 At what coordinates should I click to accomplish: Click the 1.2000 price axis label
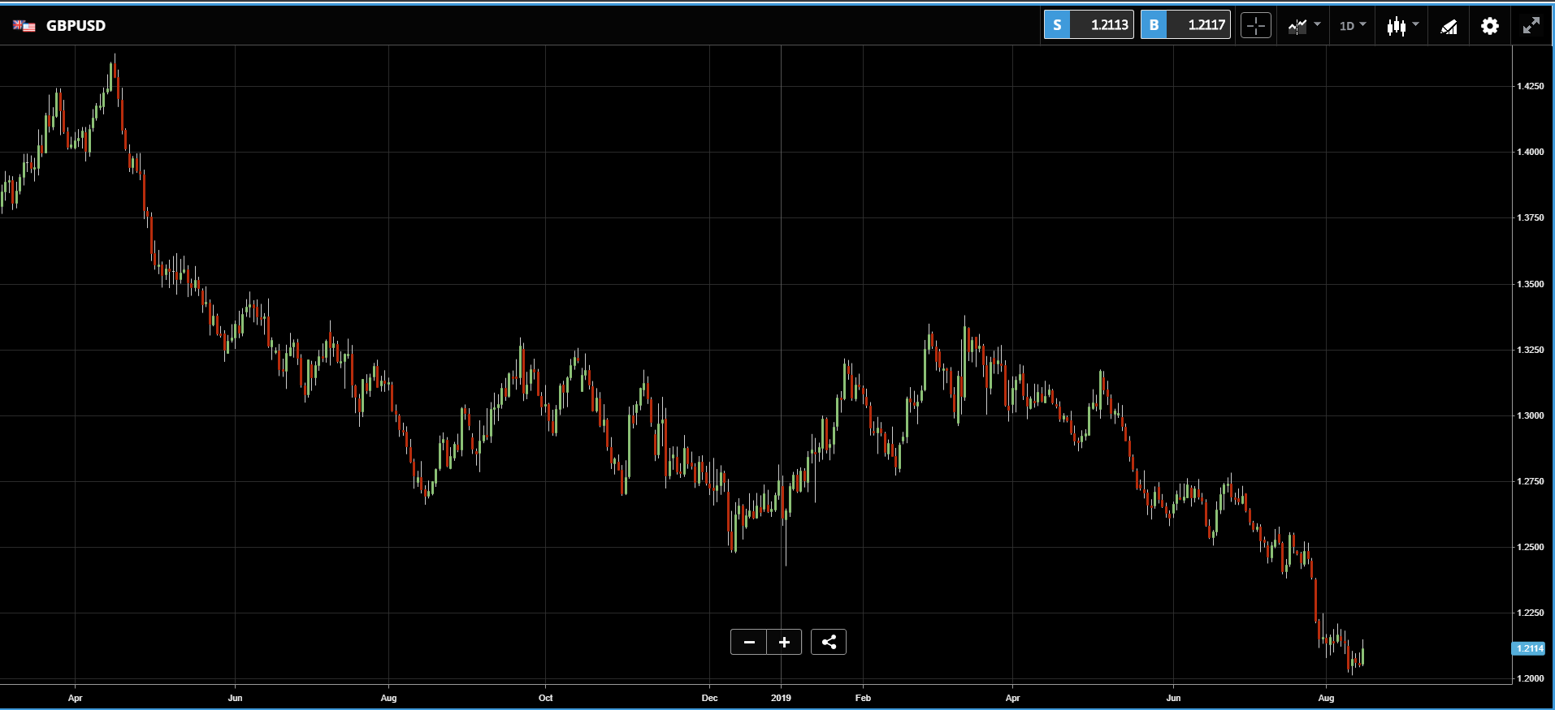click(1531, 678)
